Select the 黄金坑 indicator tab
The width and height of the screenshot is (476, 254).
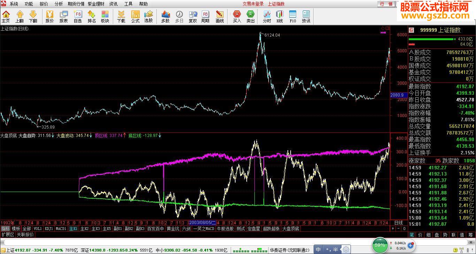click(173, 229)
